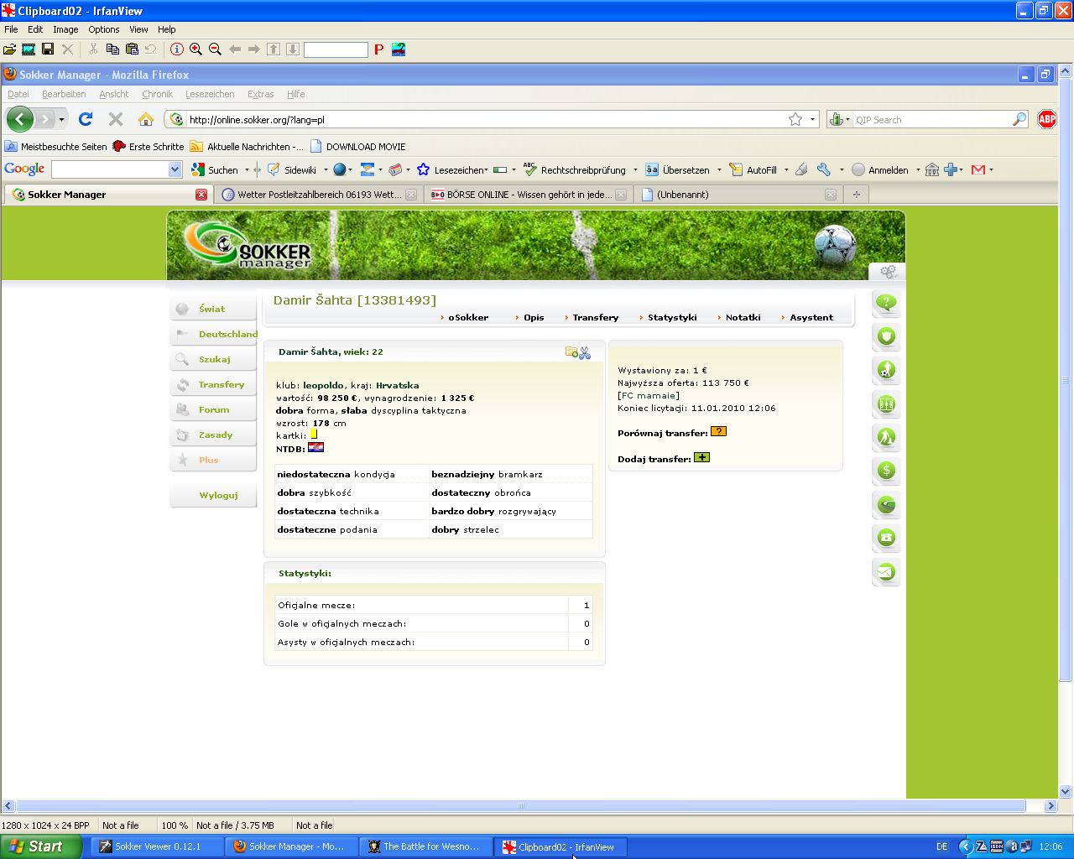Toggle the AdBlock Plus ABP icon

click(x=1046, y=119)
